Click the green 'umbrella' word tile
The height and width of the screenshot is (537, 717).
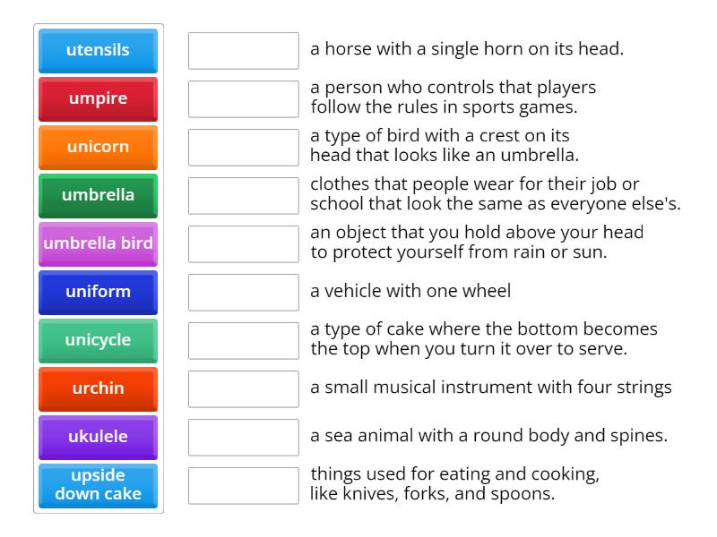98,195
